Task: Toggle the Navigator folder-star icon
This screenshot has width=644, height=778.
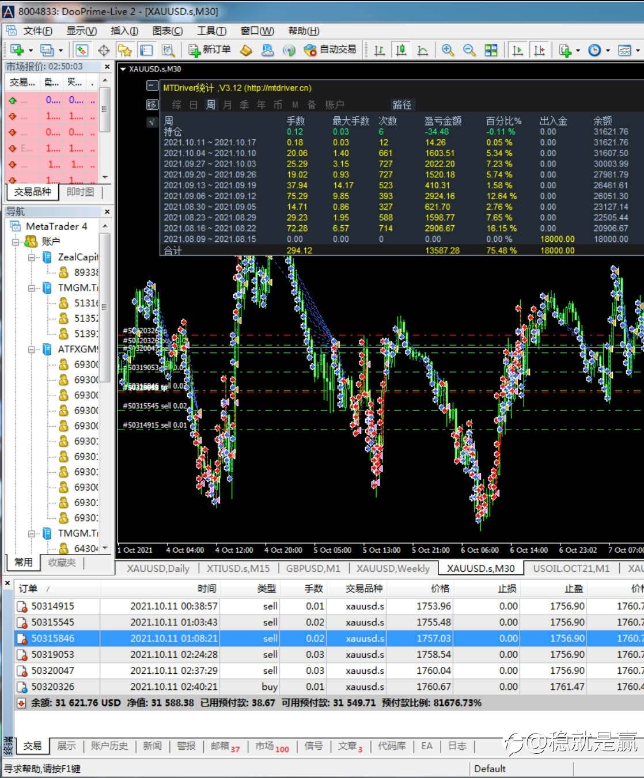Action: [124, 50]
